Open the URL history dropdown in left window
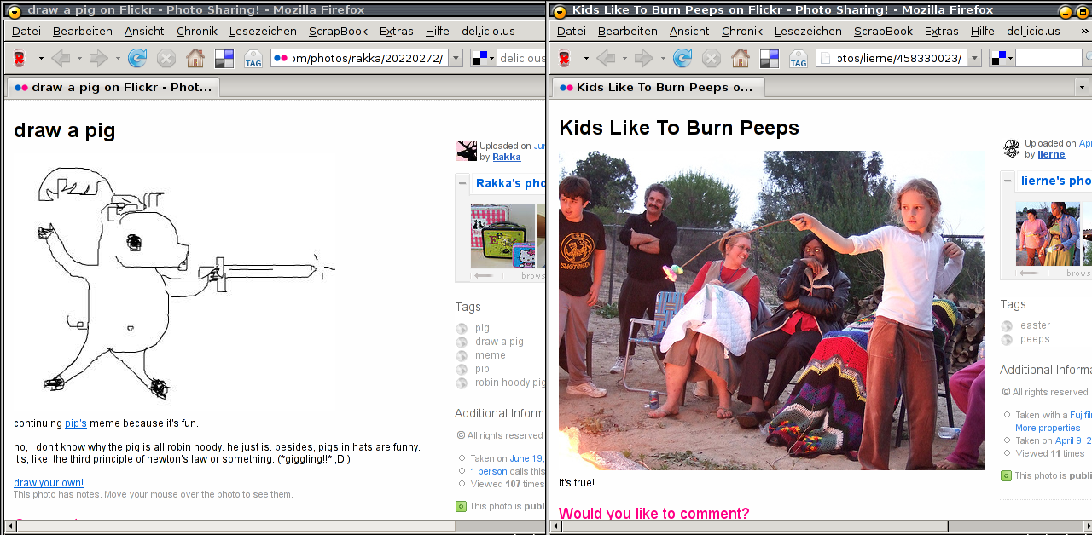The width and height of the screenshot is (1092, 535). [456, 58]
